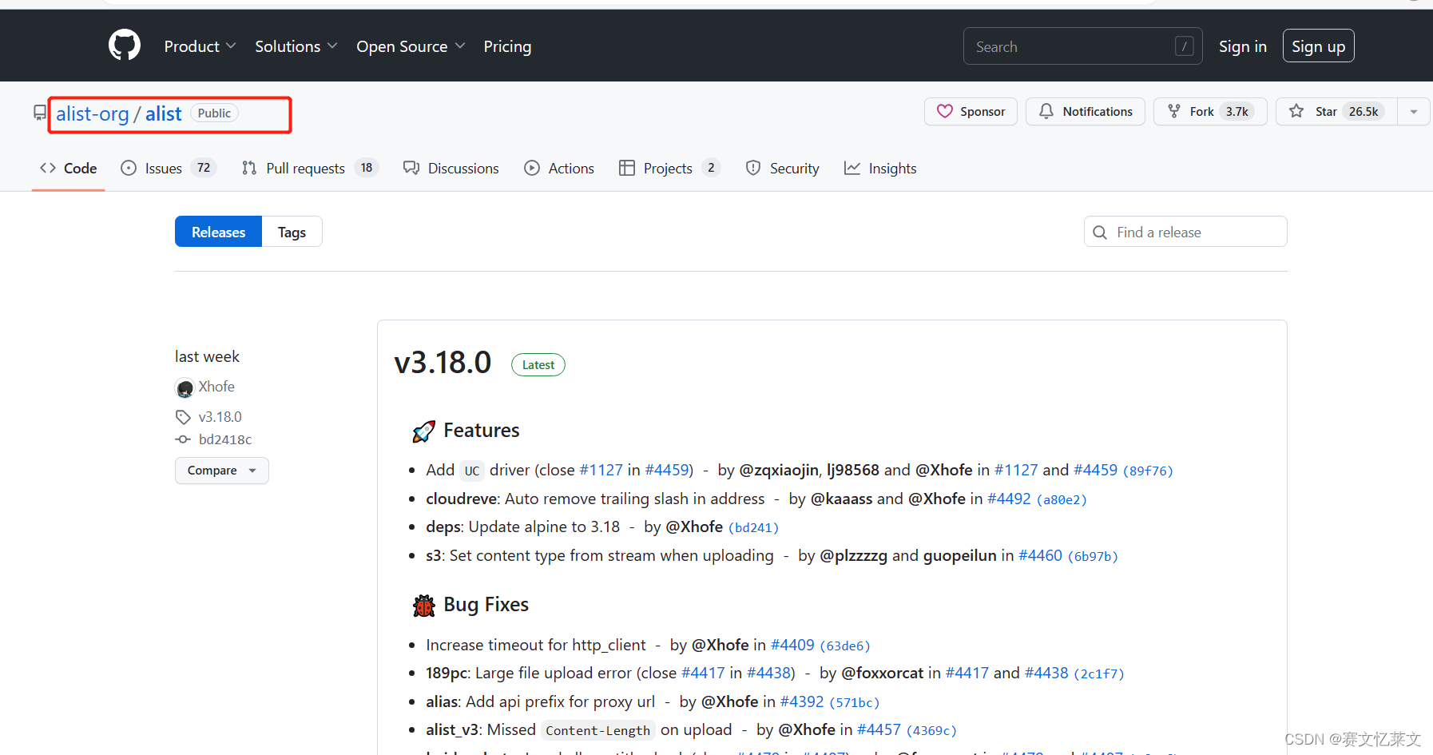The height and width of the screenshot is (755, 1433).
Task: Open commit bd2418c
Action: [x=225, y=439]
